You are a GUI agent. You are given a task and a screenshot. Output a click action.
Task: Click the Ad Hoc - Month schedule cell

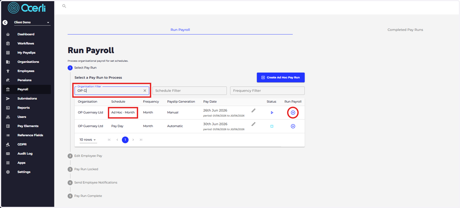coord(123,113)
